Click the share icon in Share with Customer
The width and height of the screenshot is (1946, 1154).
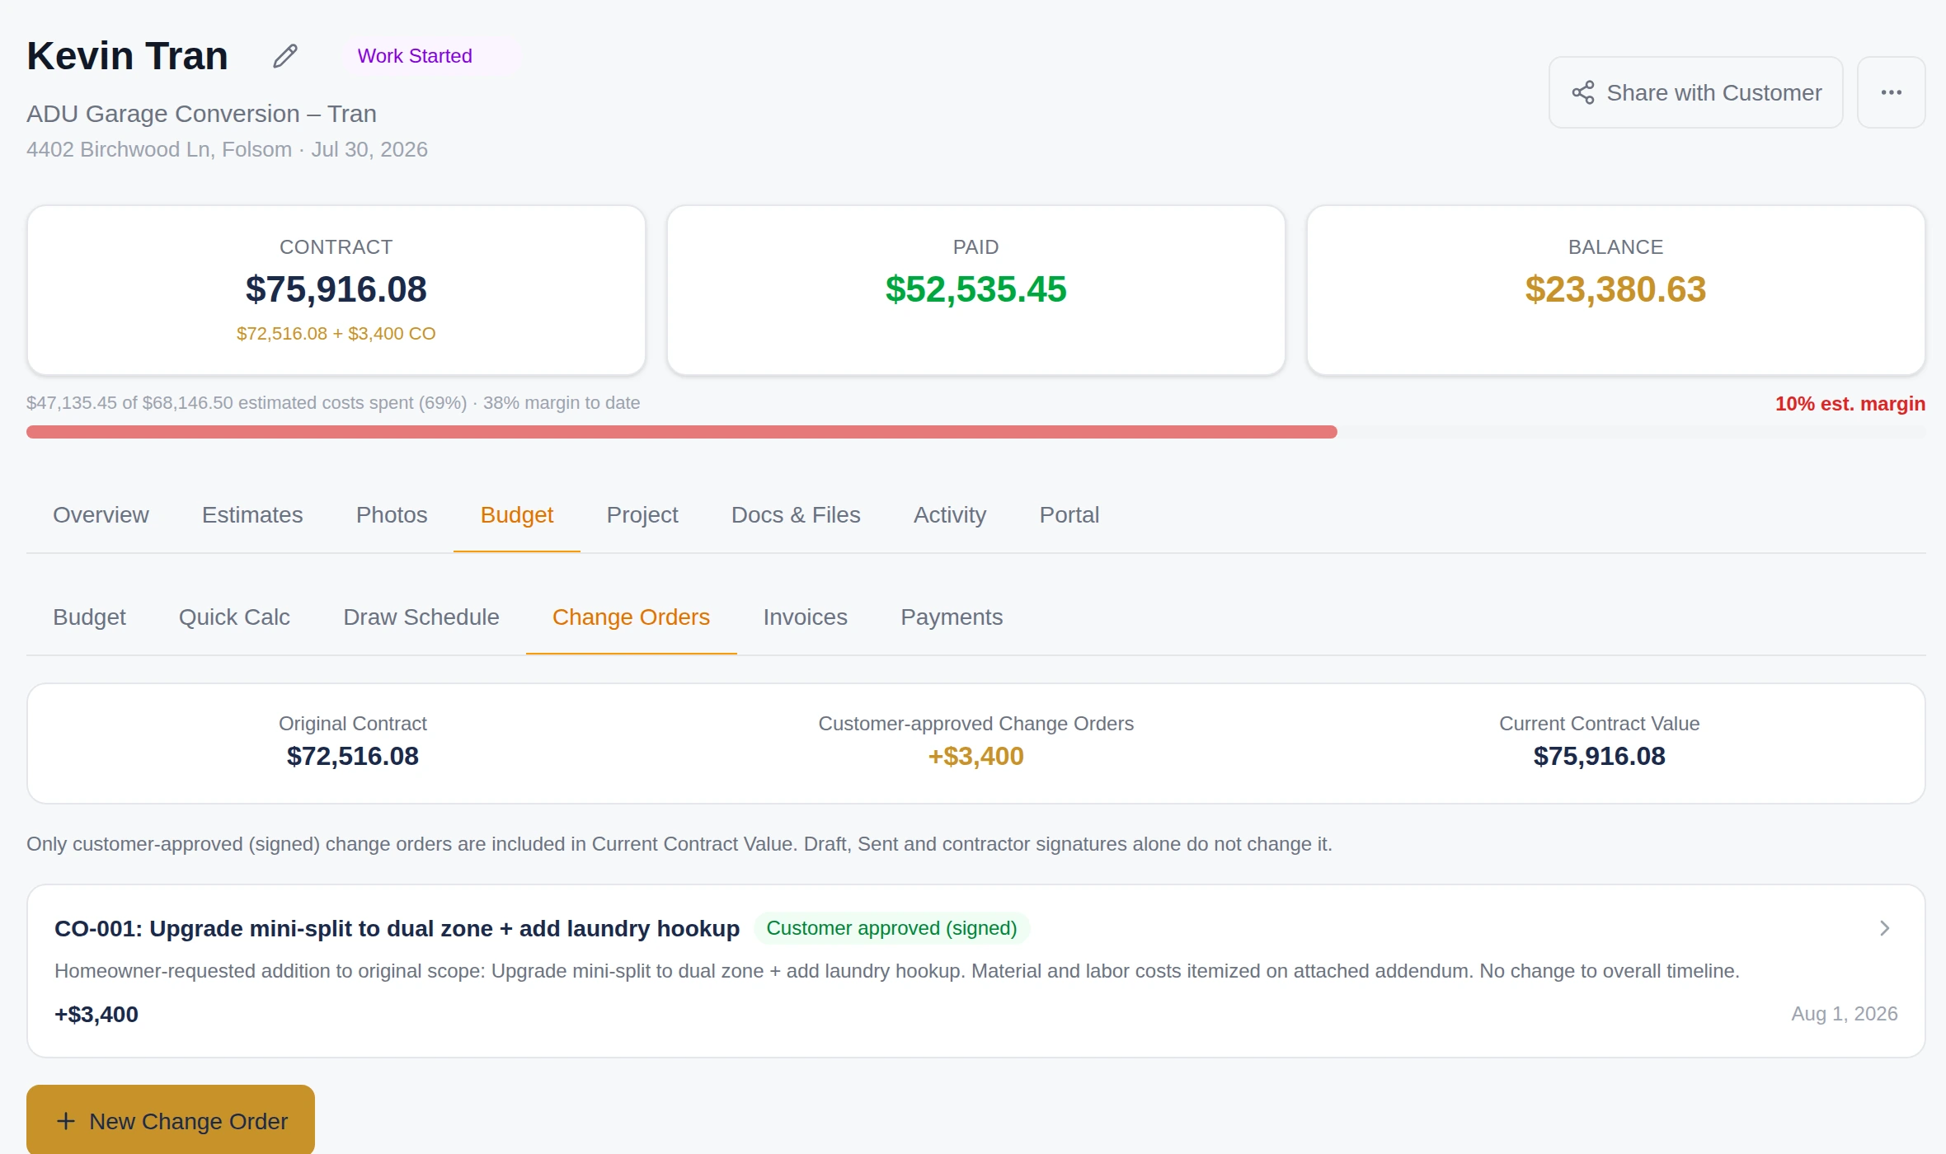pyautogui.click(x=1582, y=92)
